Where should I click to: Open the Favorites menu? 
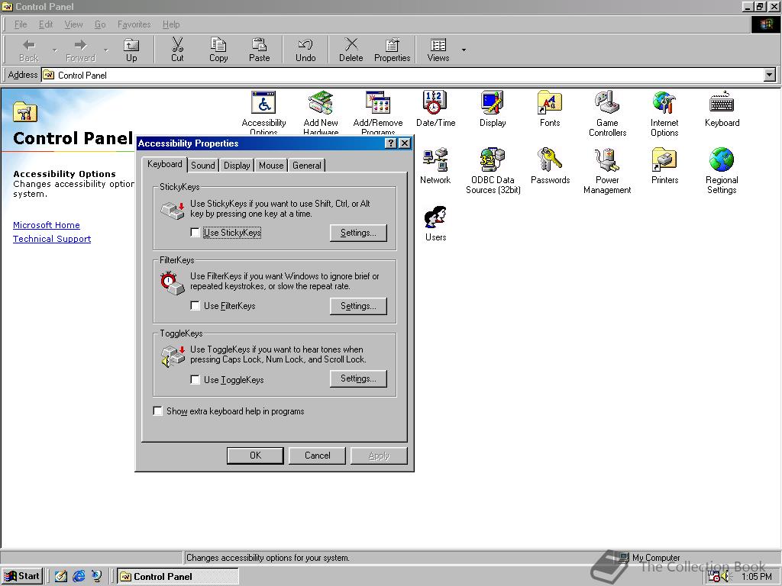tap(134, 24)
